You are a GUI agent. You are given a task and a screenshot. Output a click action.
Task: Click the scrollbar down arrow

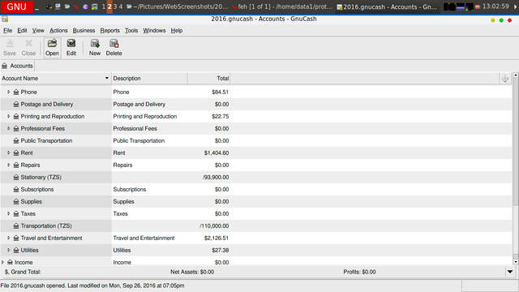tap(516, 262)
